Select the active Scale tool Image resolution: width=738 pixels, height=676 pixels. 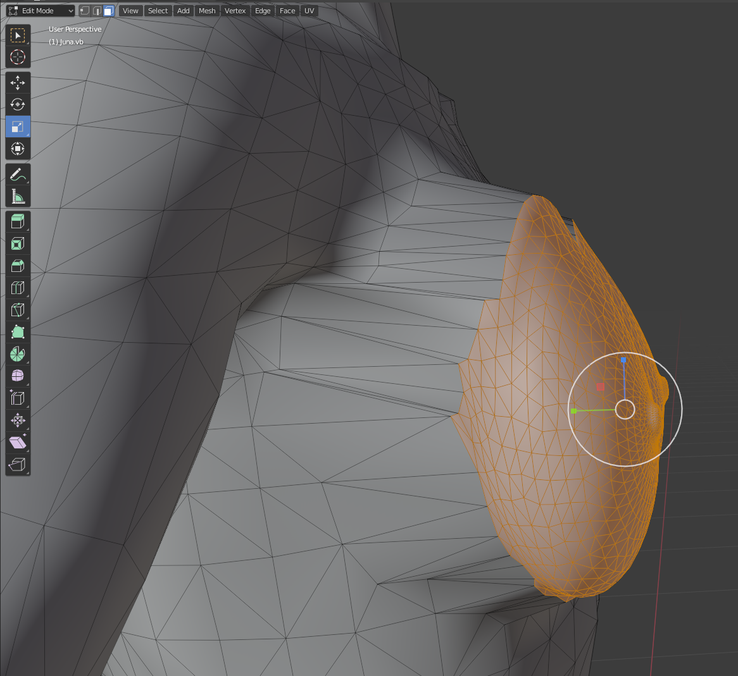pos(18,126)
